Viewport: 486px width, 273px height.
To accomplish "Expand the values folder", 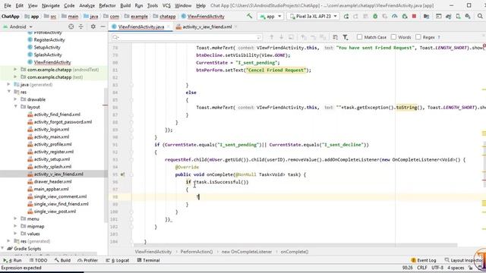I will [x=15, y=234].
